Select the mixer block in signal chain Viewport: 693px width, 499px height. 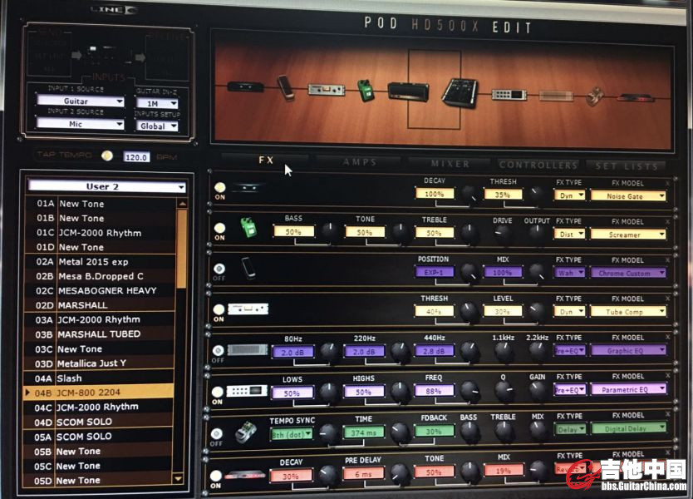point(460,92)
